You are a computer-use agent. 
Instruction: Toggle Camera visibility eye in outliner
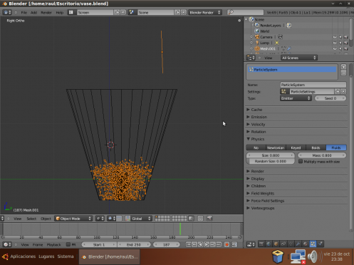coord(335,37)
